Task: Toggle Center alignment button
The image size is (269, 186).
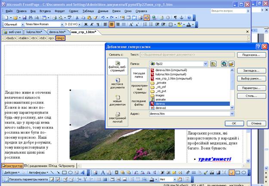Action: pos(111,24)
